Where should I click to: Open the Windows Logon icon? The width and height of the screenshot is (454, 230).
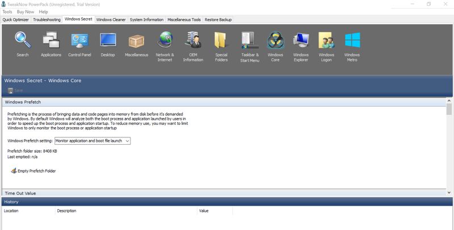(x=326, y=40)
